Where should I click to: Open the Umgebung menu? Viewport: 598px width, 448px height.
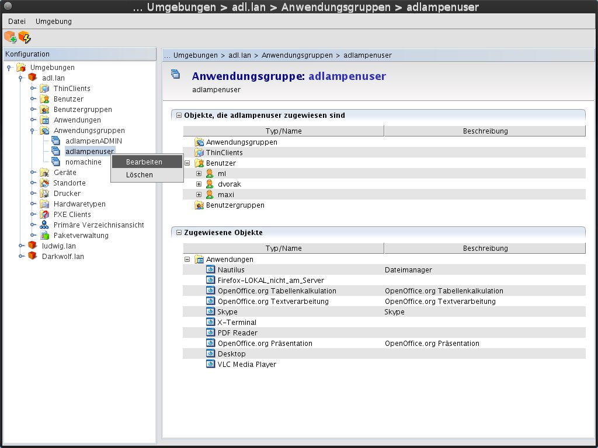[54, 22]
